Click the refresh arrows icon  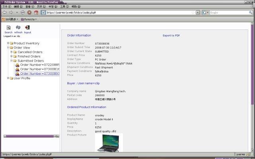[18, 27]
